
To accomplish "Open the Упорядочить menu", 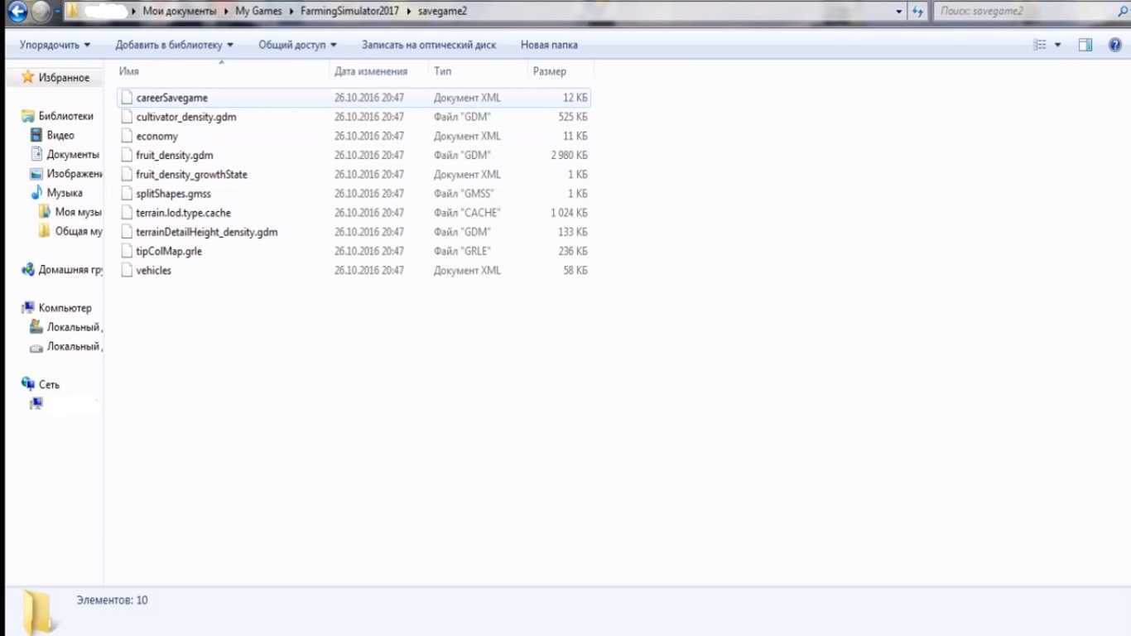I will pos(55,45).
